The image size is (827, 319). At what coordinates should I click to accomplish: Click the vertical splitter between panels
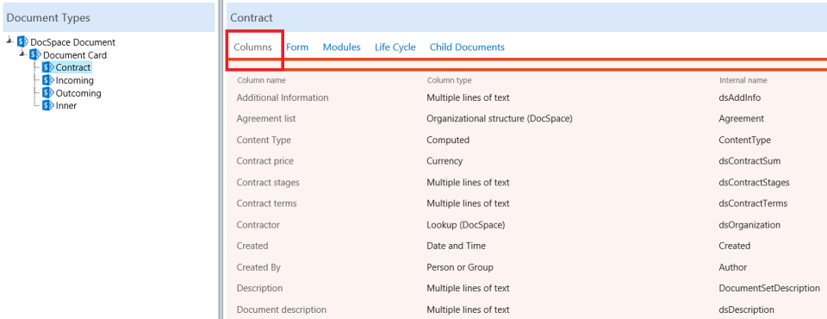point(221,159)
